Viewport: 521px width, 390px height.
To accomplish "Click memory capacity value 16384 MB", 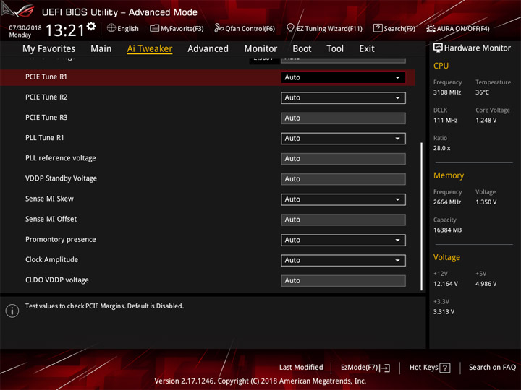I will 447,230.
